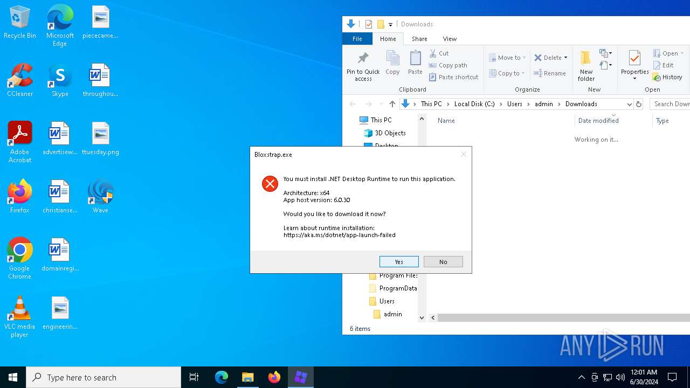690x388 pixels.
Task: Launch Firefox from the desktop
Action: [x=20, y=197]
